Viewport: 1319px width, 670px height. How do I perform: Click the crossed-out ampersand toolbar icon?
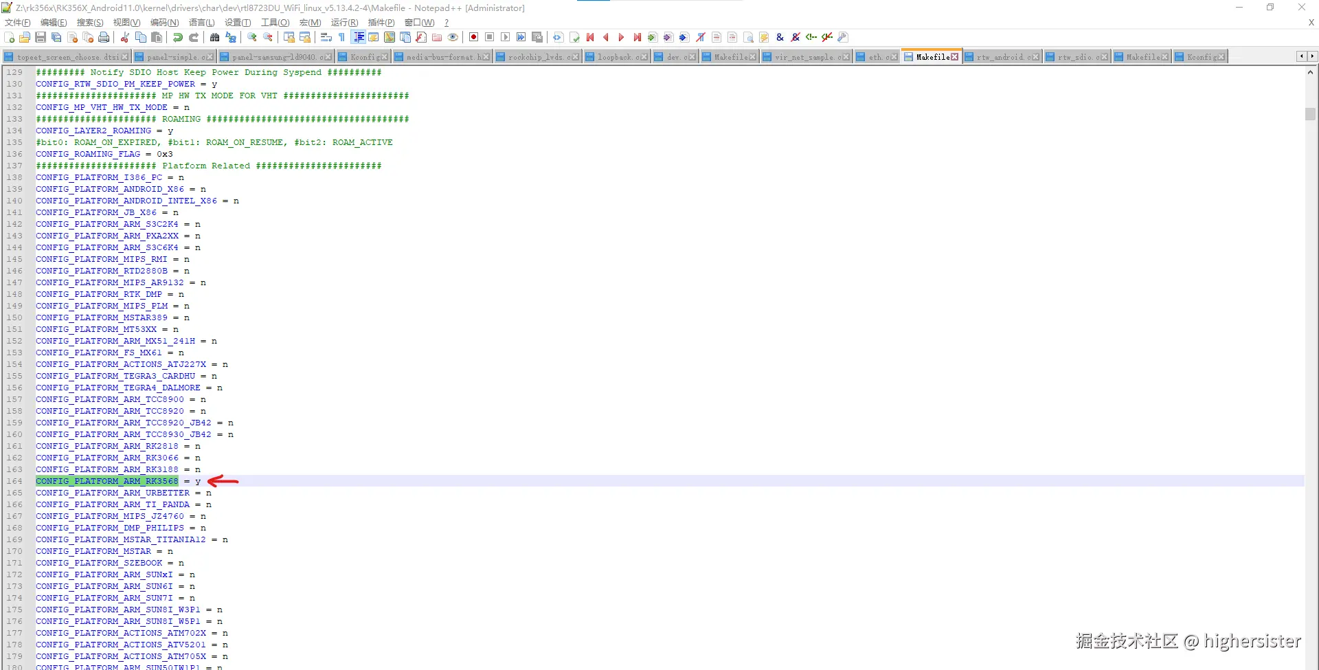pos(796,37)
